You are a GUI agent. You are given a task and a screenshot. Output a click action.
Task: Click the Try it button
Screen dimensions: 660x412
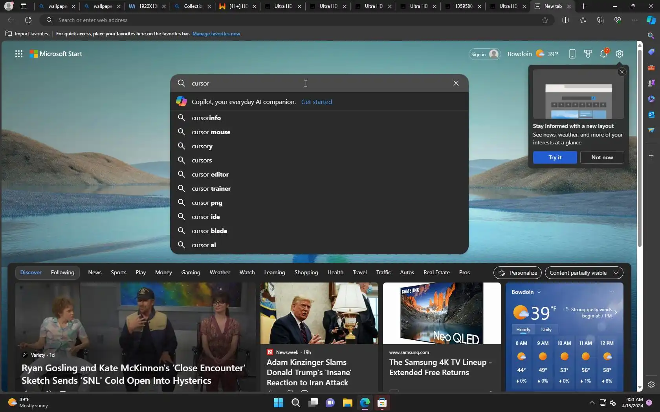point(555,157)
